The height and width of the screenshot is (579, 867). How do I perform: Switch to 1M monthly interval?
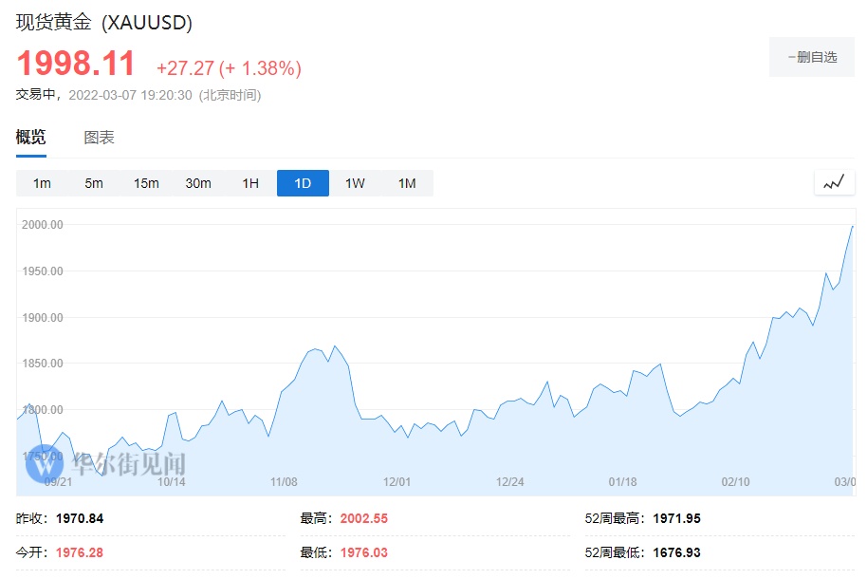pos(407,183)
